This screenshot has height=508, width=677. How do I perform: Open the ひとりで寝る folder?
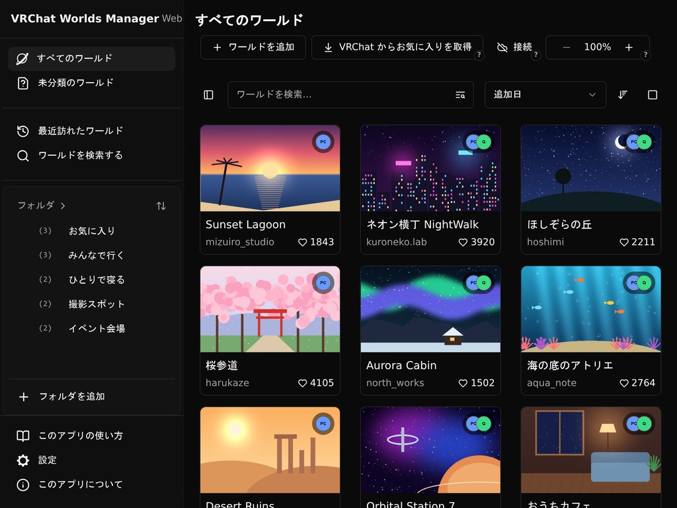click(x=91, y=280)
